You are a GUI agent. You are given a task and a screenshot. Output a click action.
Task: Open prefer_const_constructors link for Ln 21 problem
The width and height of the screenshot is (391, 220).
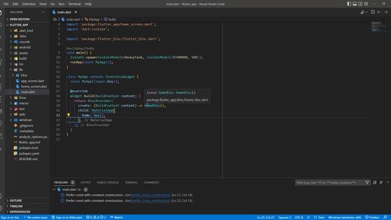click(x=151, y=195)
